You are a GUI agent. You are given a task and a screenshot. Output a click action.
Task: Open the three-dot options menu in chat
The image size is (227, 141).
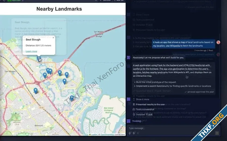pos(138,133)
